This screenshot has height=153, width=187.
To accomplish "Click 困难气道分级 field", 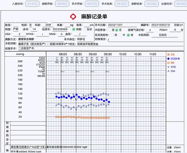I will (150, 30).
